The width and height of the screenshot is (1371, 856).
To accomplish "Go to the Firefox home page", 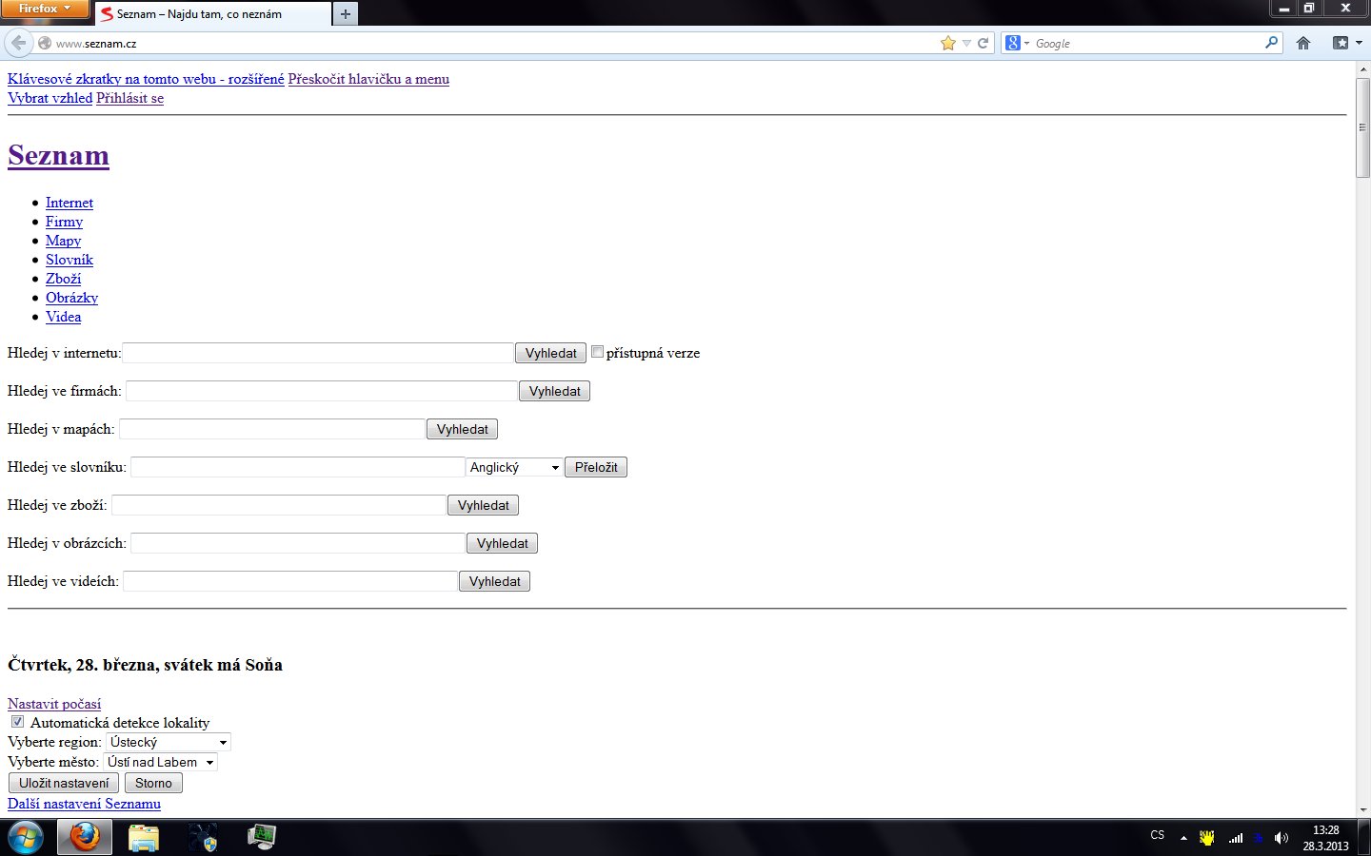I will click(1303, 43).
